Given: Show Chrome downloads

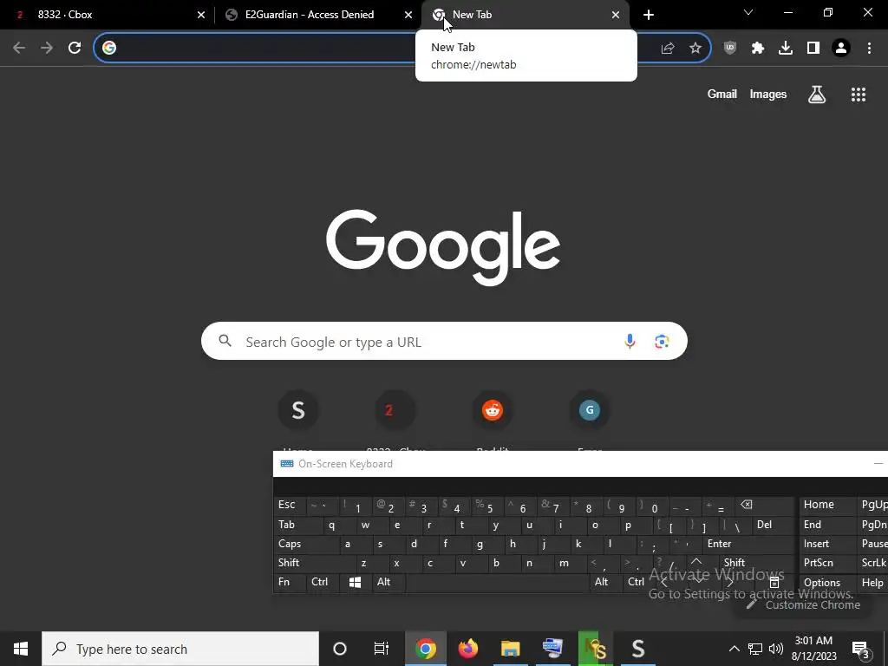Looking at the screenshot, I should [x=786, y=49].
